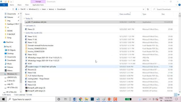Select This PC breadcrumb in address bar
The image size is (181, 102).
pos(23,9)
